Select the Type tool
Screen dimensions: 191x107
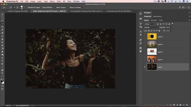click(x=2, y=61)
